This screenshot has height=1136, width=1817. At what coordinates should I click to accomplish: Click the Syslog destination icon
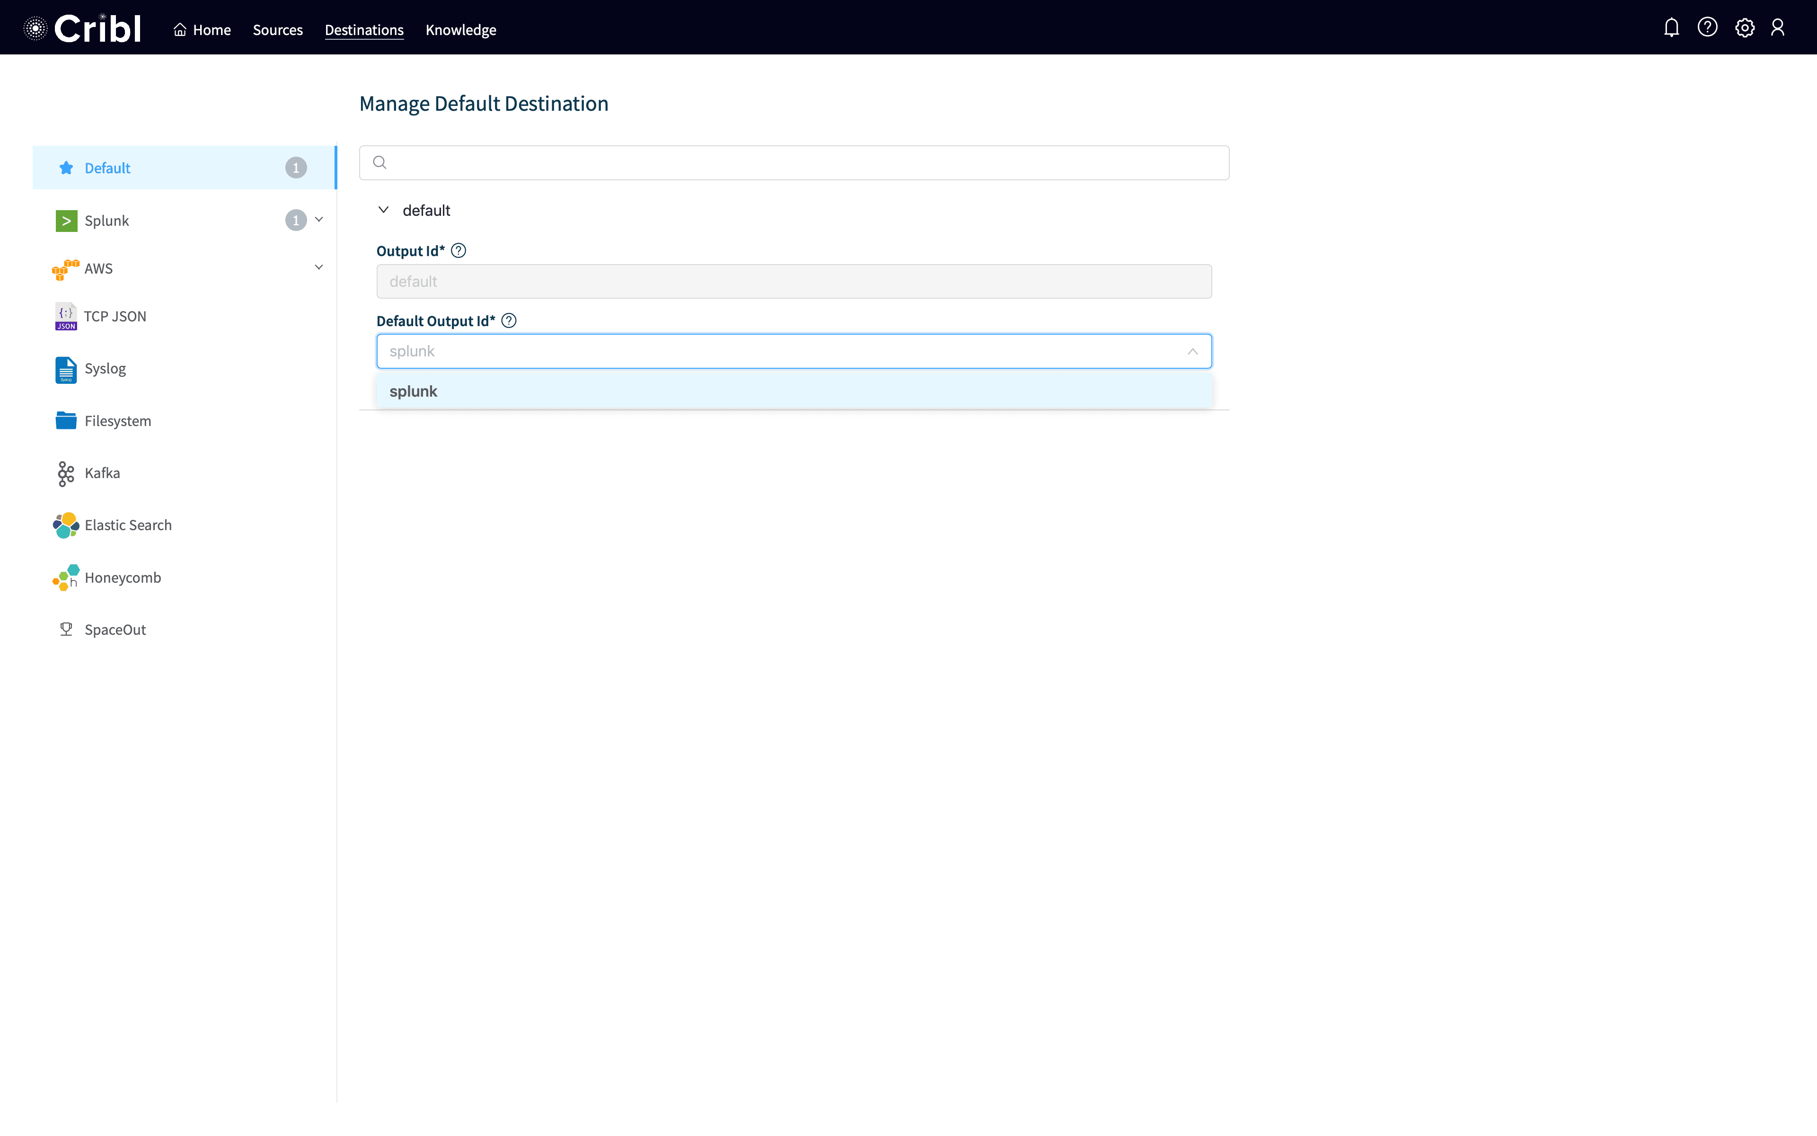click(66, 369)
